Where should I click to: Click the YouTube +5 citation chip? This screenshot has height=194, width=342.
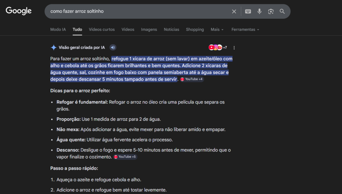[x=125, y=157]
